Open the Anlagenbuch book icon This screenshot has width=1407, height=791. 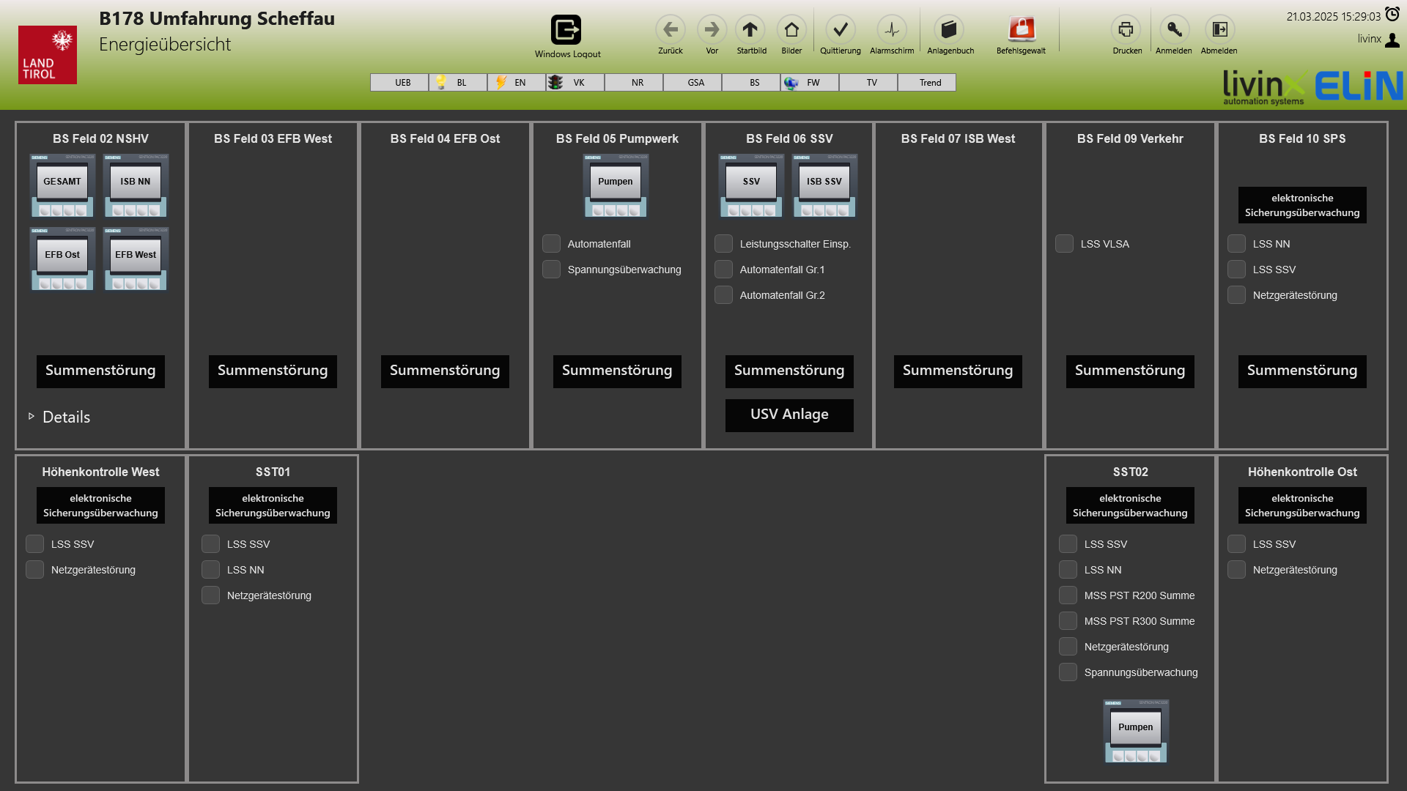[949, 30]
